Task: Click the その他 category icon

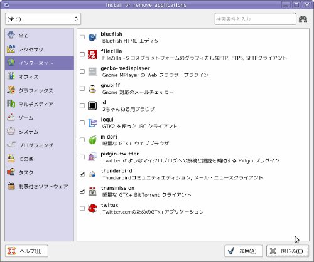Action: [11, 159]
